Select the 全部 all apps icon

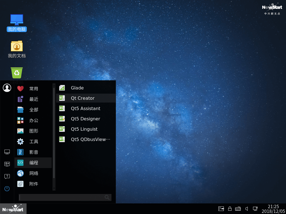tap(20, 110)
